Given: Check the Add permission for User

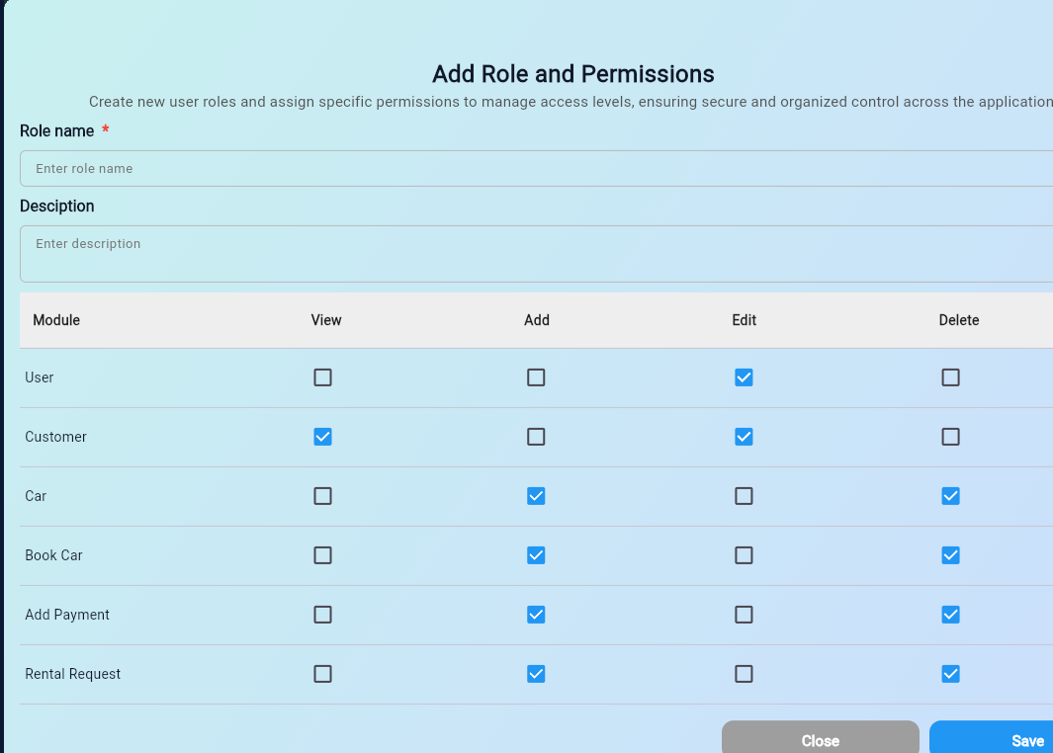Looking at the screenshot, I should click(x=536, y=377).
